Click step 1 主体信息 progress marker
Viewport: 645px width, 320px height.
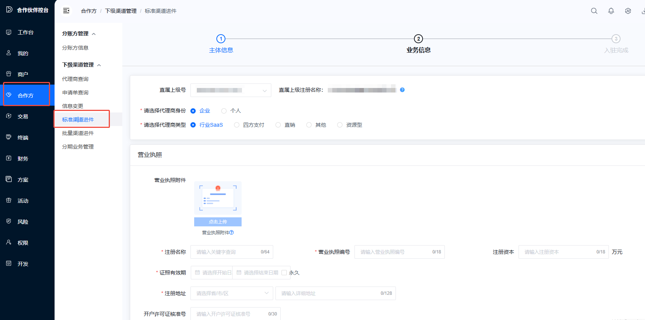click(x=221, y=39)
